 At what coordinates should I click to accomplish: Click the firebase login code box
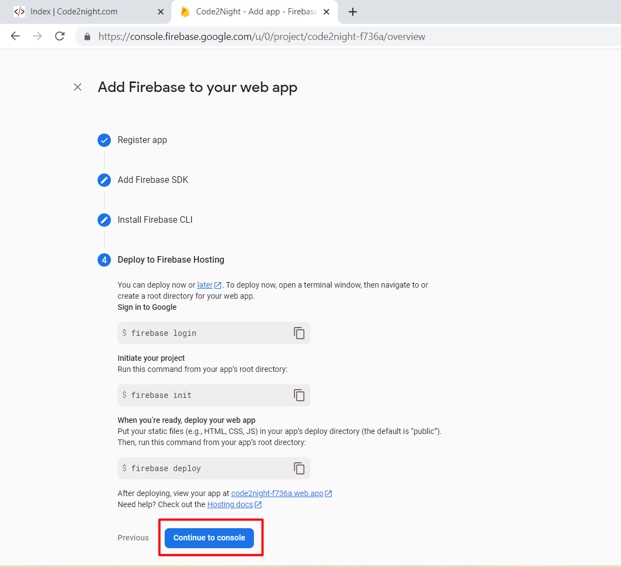click(214, 333)
